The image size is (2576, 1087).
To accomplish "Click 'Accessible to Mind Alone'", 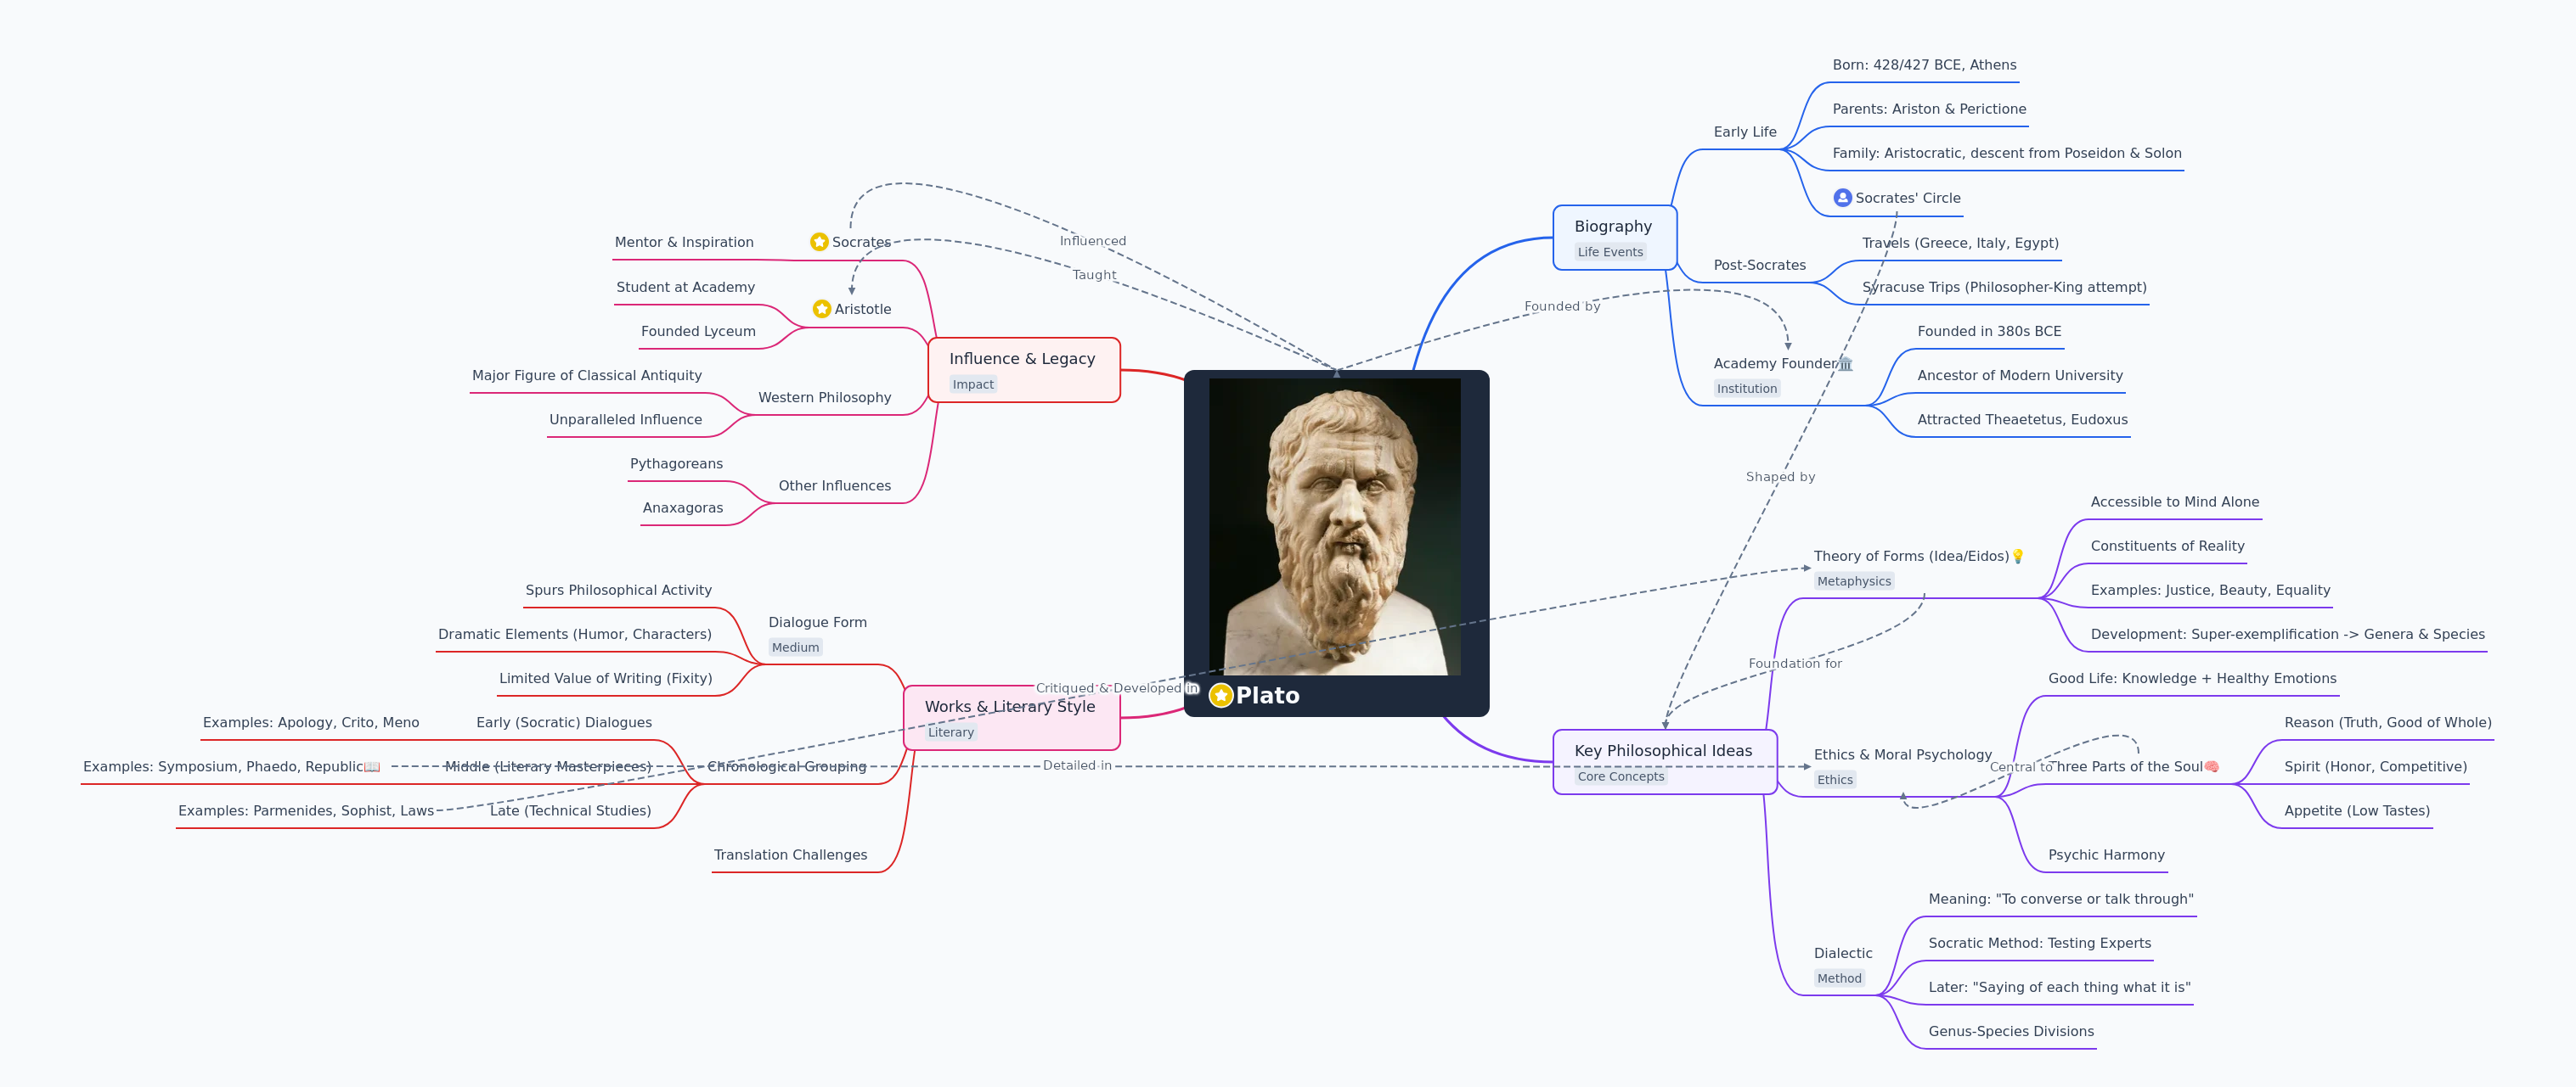I will pyautogui.click(x=2175, y=501).
